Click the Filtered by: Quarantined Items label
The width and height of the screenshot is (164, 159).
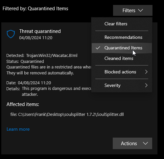(x=35, y=9)
